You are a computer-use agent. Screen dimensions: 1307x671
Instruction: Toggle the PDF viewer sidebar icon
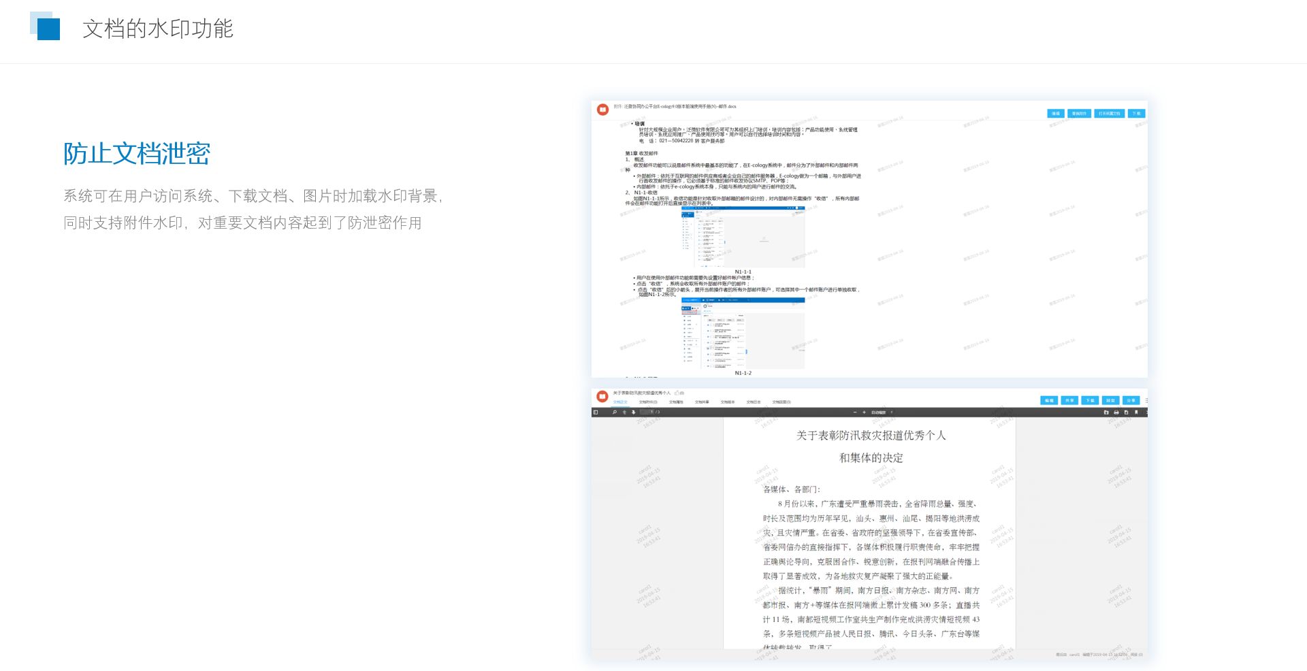pyautogui.click(x=596, y=412)
